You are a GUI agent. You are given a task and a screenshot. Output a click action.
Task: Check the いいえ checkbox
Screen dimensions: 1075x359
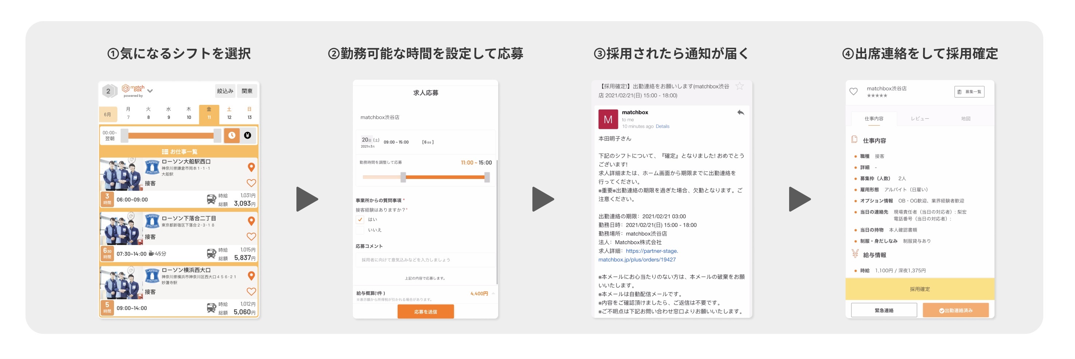tap(360, 230)
